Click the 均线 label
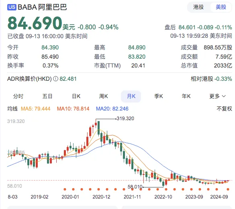Viewport: 235px width, 209px height. click(x=12, y=109)
